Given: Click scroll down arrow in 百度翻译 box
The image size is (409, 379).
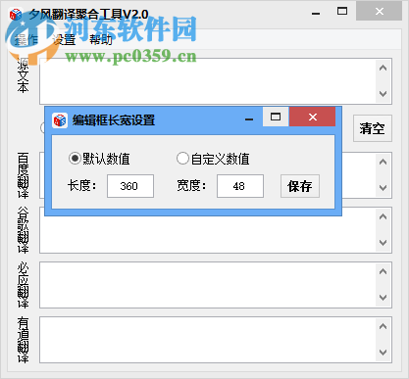Looking at the screenshot, I should [x=383, y=188].
